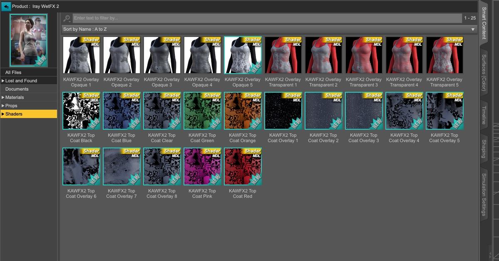Pick the Top Coat Overlay 2 shader
Screen dimensions: 499x261
(x=324, y=111)
